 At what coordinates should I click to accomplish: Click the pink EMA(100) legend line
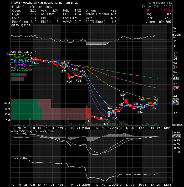[12, 67]
